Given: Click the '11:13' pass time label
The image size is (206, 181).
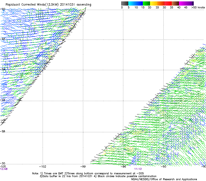Looking at the screenshot, I should point(138,169).
